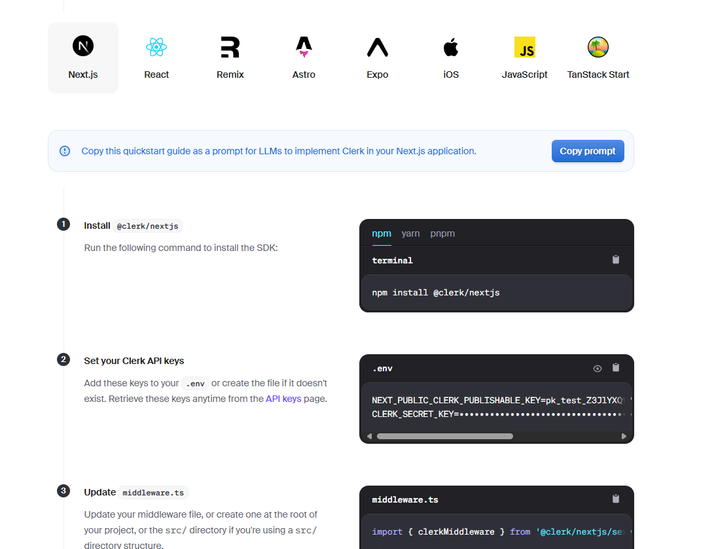The width and height of the screenshot is (716, 549).
Task: Click the 'middleware.ts' inline code in step 3
Action: coord(153,493)
